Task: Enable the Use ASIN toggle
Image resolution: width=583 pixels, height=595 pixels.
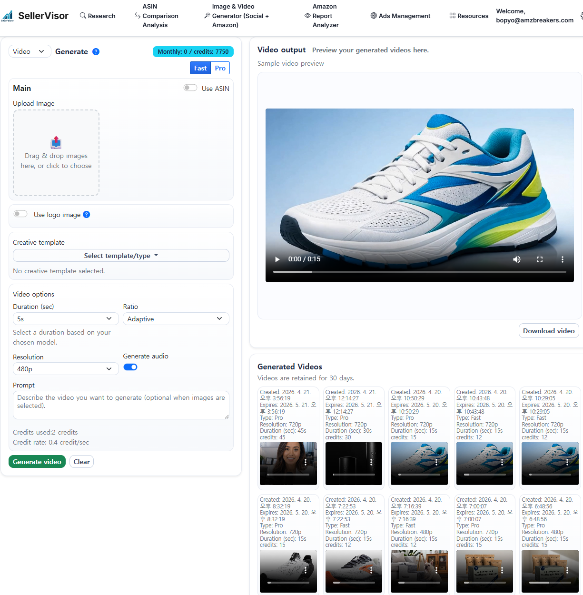Action: pyautogui.click(x=190, y=88)
